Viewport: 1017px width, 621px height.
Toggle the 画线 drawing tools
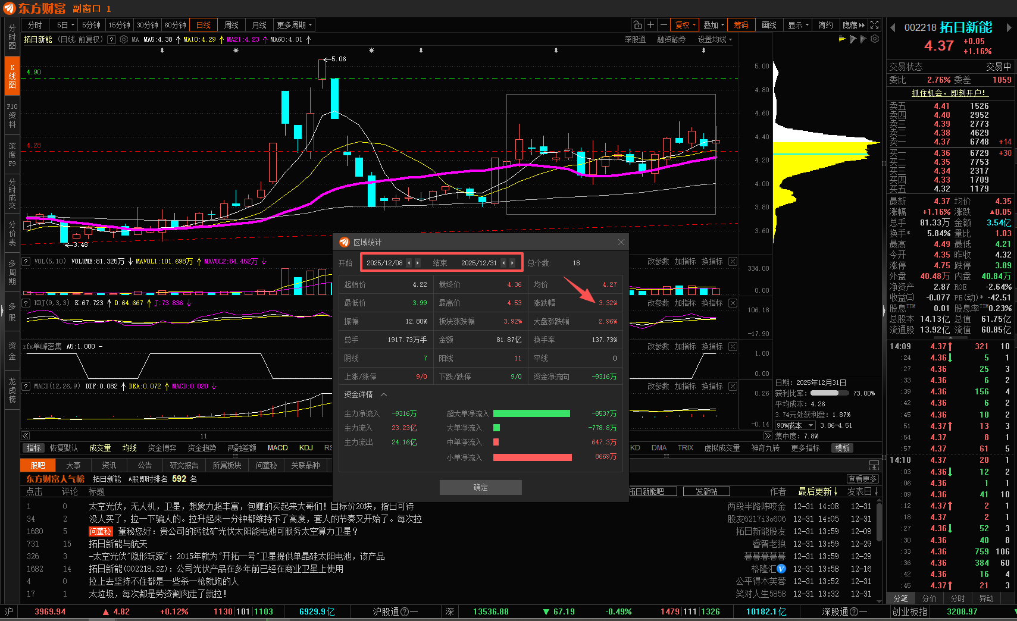[x=769, y=25]
